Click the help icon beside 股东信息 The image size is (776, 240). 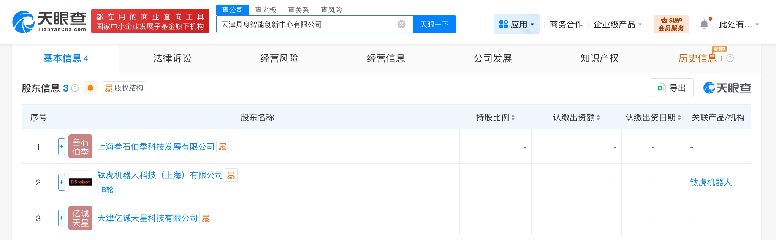coord(75,88)
